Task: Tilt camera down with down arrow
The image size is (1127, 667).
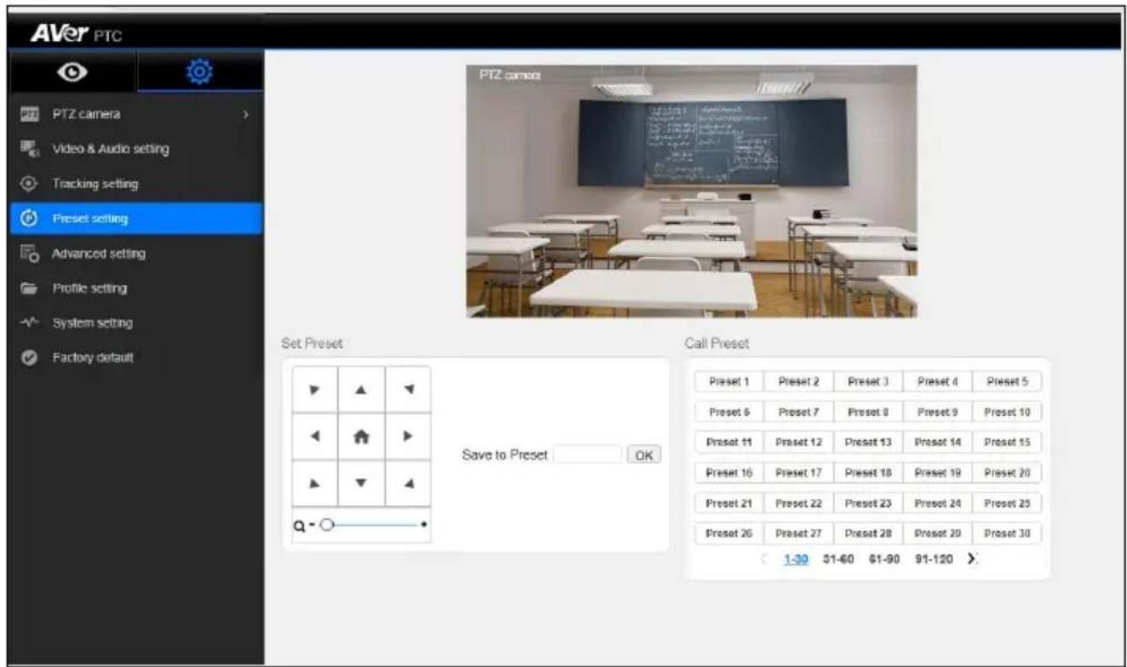Action: (362, 483)
